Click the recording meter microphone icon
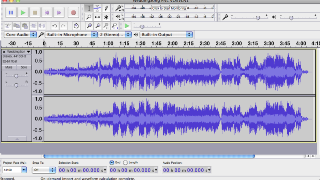 click(118, 8)
